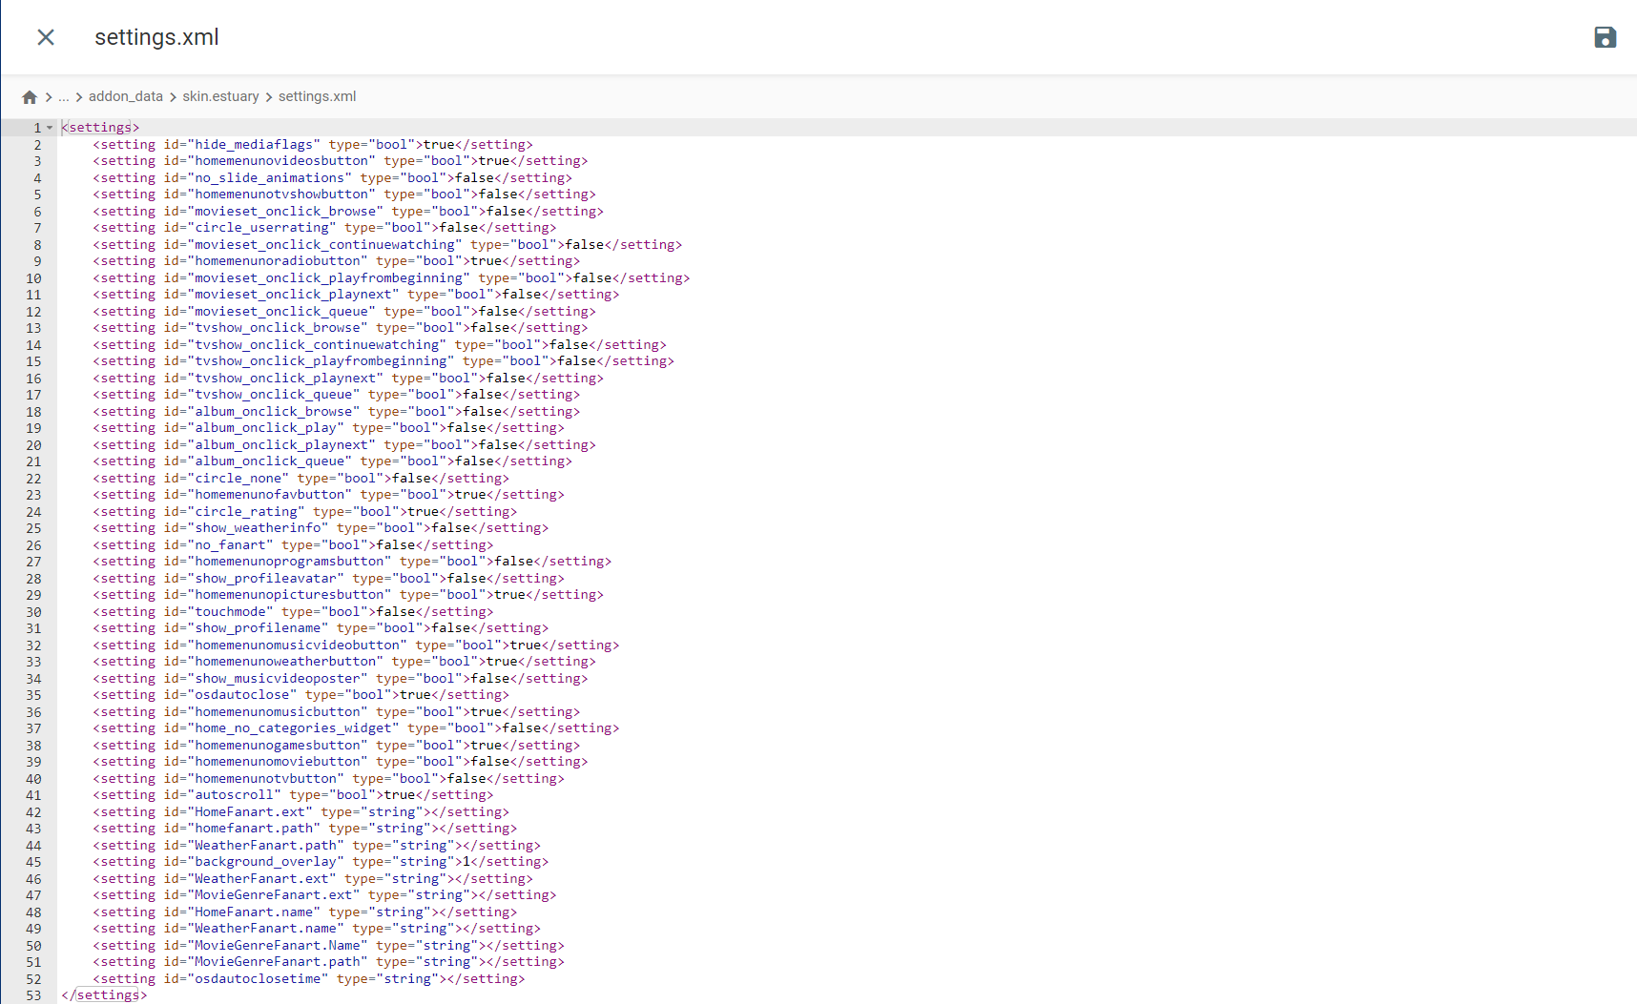Viewport: 1637px width, 1004px height.
Task: Go to home via breadcrumb house icon
Action: coord(30,97)
